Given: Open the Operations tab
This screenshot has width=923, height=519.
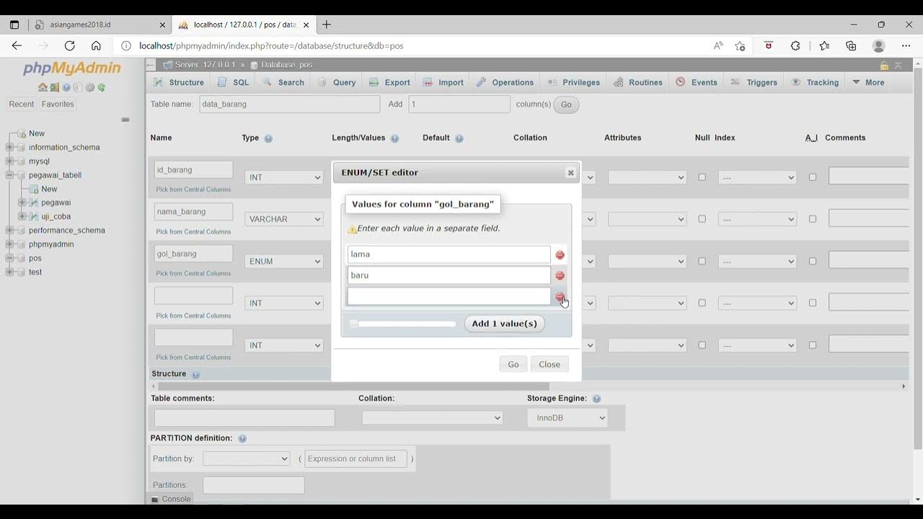Looking at the screenshot, I should pos(505,82).
